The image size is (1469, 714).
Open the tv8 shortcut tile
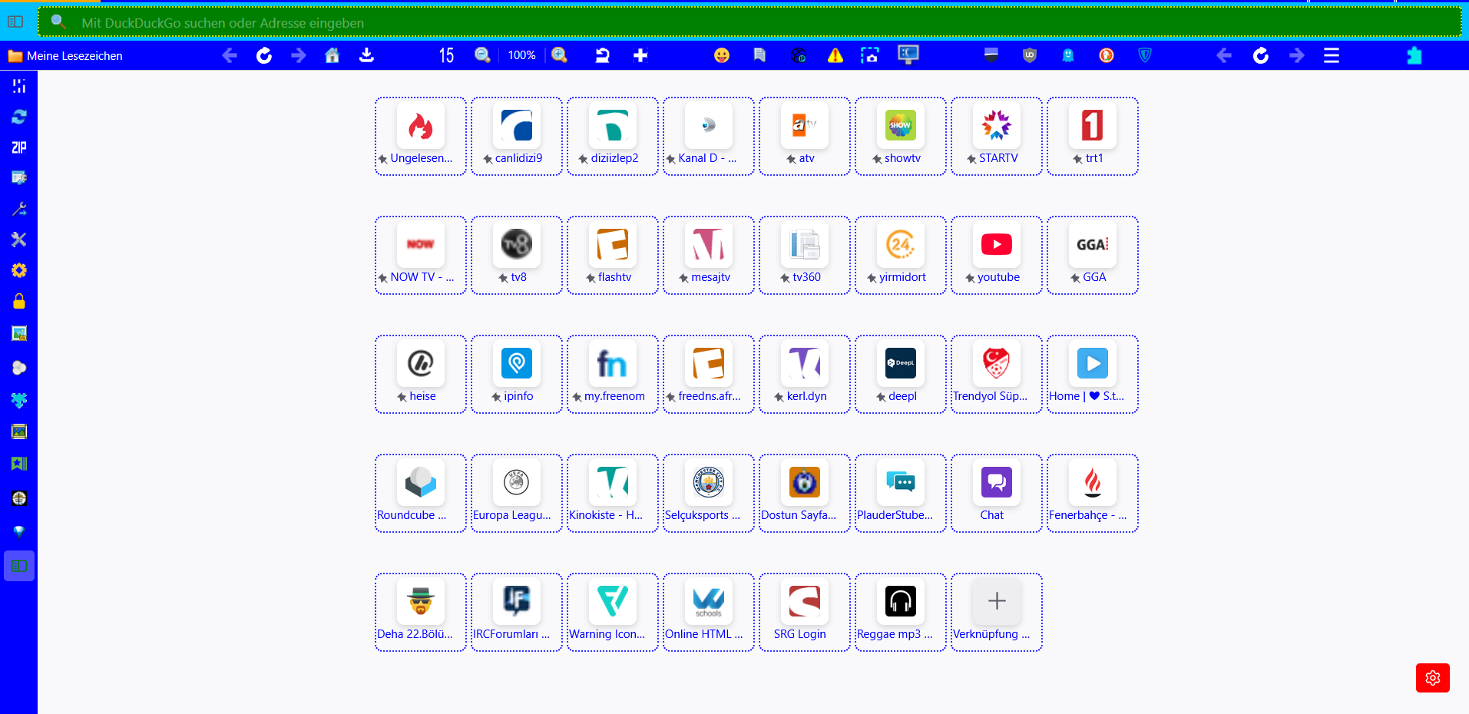pyautogui.click(x=517, y=255)
